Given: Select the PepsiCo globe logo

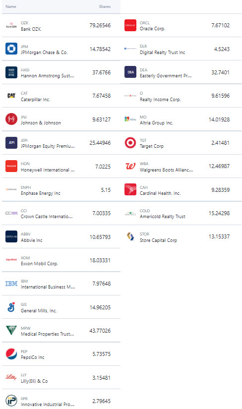Looking at the screenshot, I should coord(11,354).
